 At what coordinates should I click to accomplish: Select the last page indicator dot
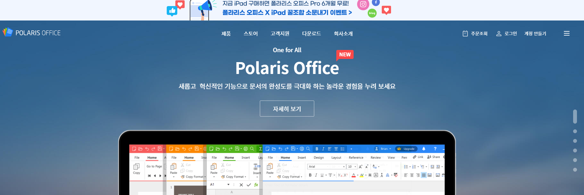pos(575,170)
